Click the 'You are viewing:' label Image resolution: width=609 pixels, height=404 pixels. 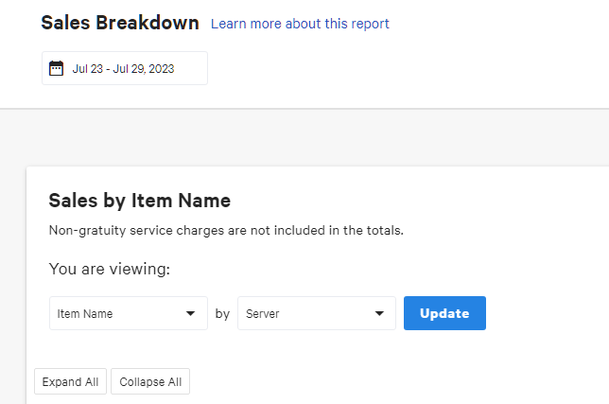pos(109,270)
